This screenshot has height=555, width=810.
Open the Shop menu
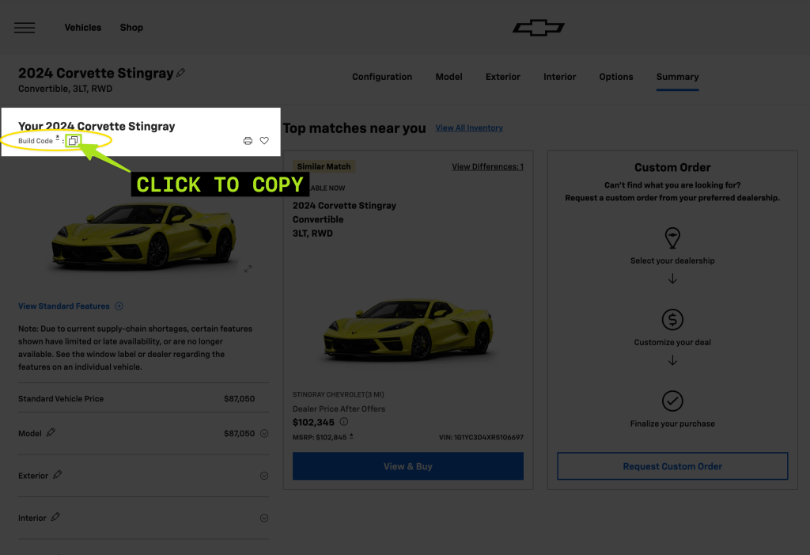(x=131, y=28)
